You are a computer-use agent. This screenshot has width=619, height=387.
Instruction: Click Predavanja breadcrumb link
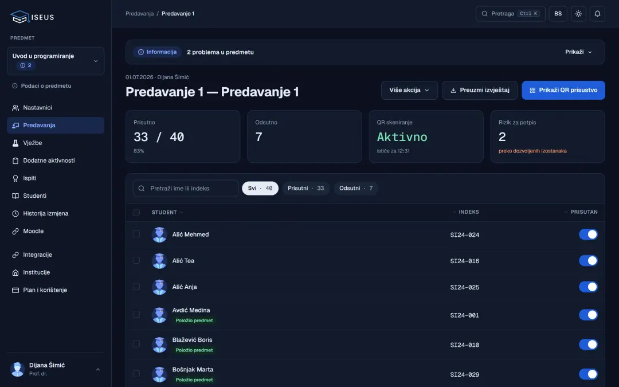(x=139, y=14)
